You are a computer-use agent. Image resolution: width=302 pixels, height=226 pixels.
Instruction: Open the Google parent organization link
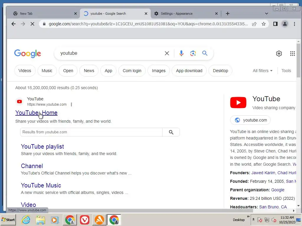click(278, 190)
